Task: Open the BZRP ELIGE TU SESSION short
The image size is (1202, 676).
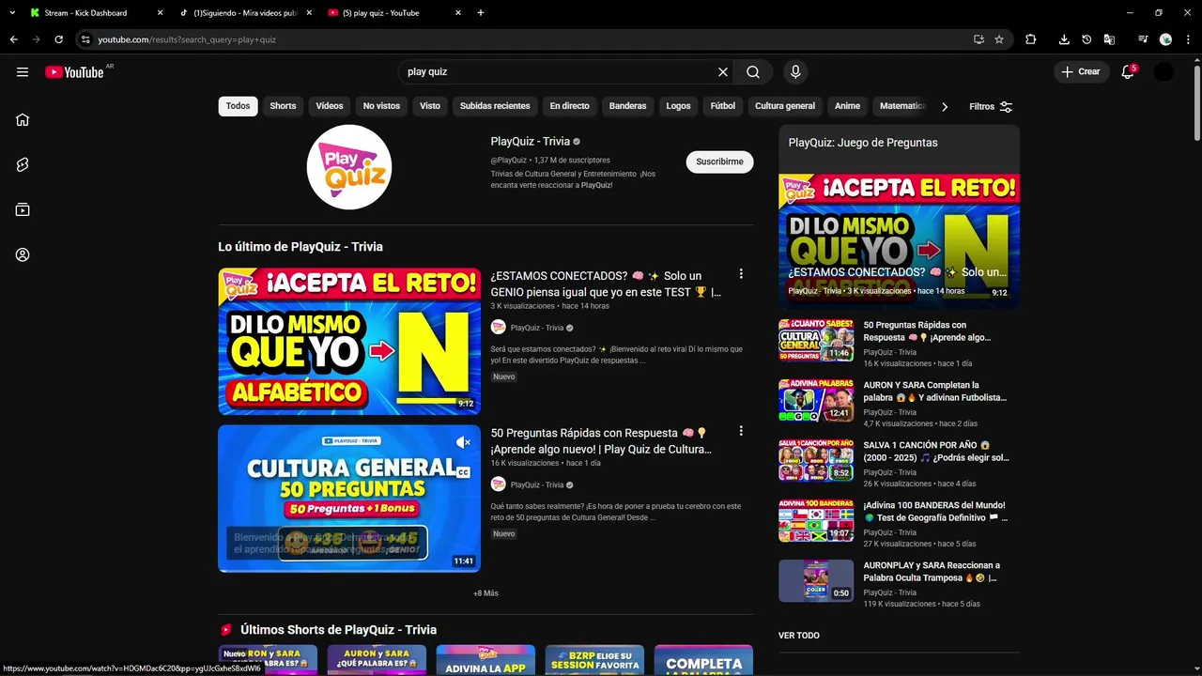Action: [594, 660]
